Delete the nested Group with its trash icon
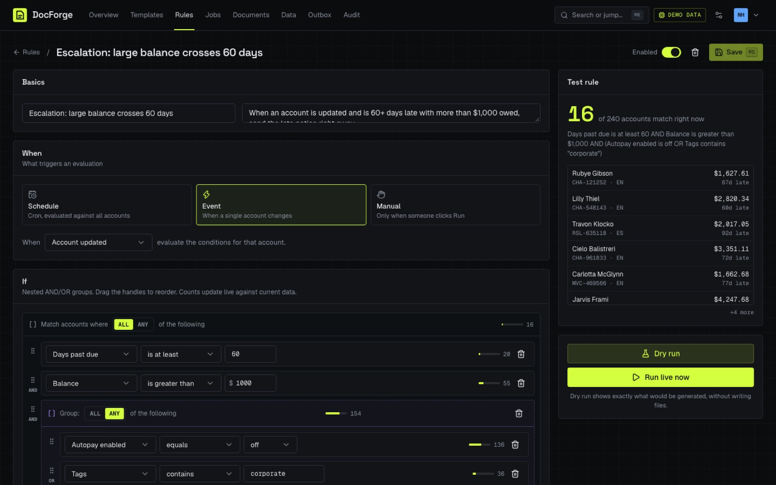 click(x=519, y=413)
